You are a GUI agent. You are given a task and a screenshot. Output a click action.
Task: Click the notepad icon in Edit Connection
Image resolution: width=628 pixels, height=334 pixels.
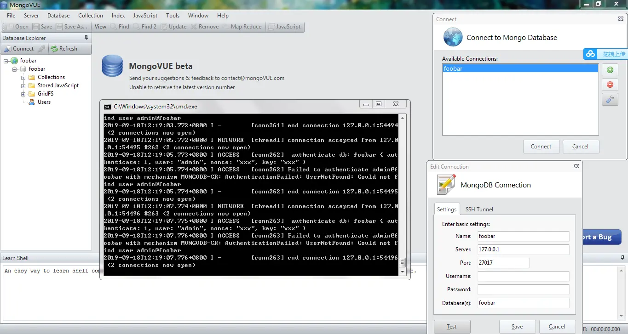(446, 185)
